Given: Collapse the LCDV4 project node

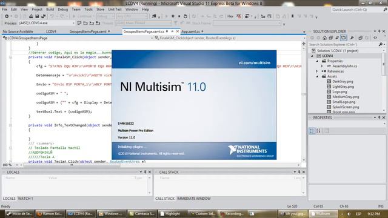Looking at the screenshot, I should (x=312, y=56).
